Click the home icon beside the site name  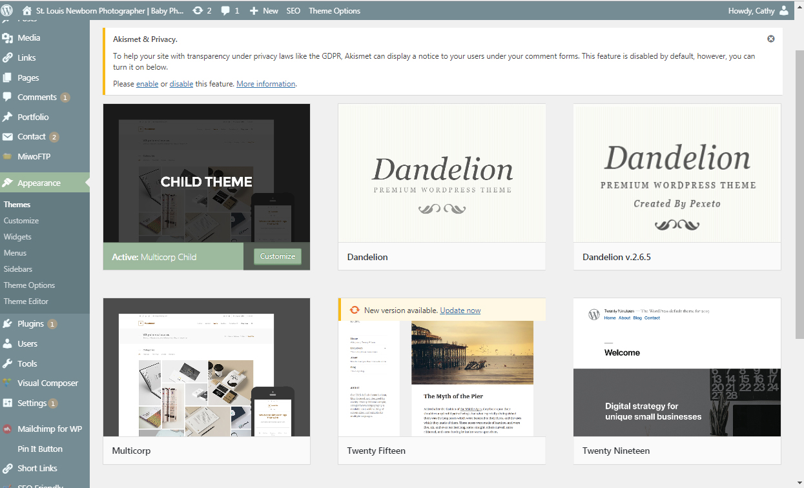pos(27,10)
